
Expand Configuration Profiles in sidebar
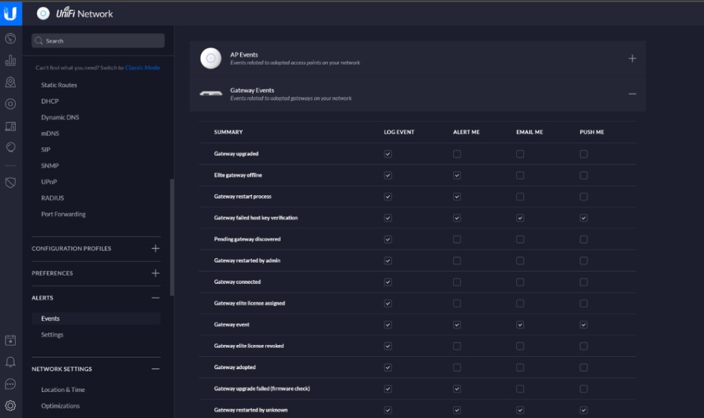(155, 248)
